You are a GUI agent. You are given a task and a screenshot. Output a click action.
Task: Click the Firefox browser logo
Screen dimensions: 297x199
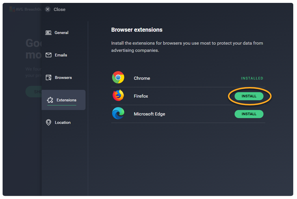118,95
